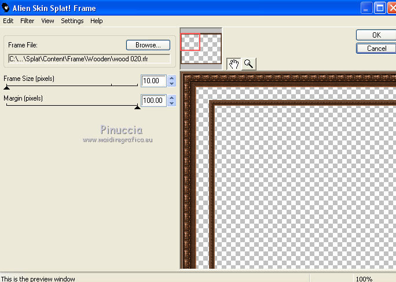
Task: Click the Margin value field
Action: [x=153, y=101]
